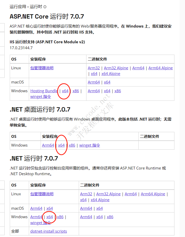
Task: Open winget 指令 link in ASP.NET Core Windows row
Action: [x=41, y=97]
